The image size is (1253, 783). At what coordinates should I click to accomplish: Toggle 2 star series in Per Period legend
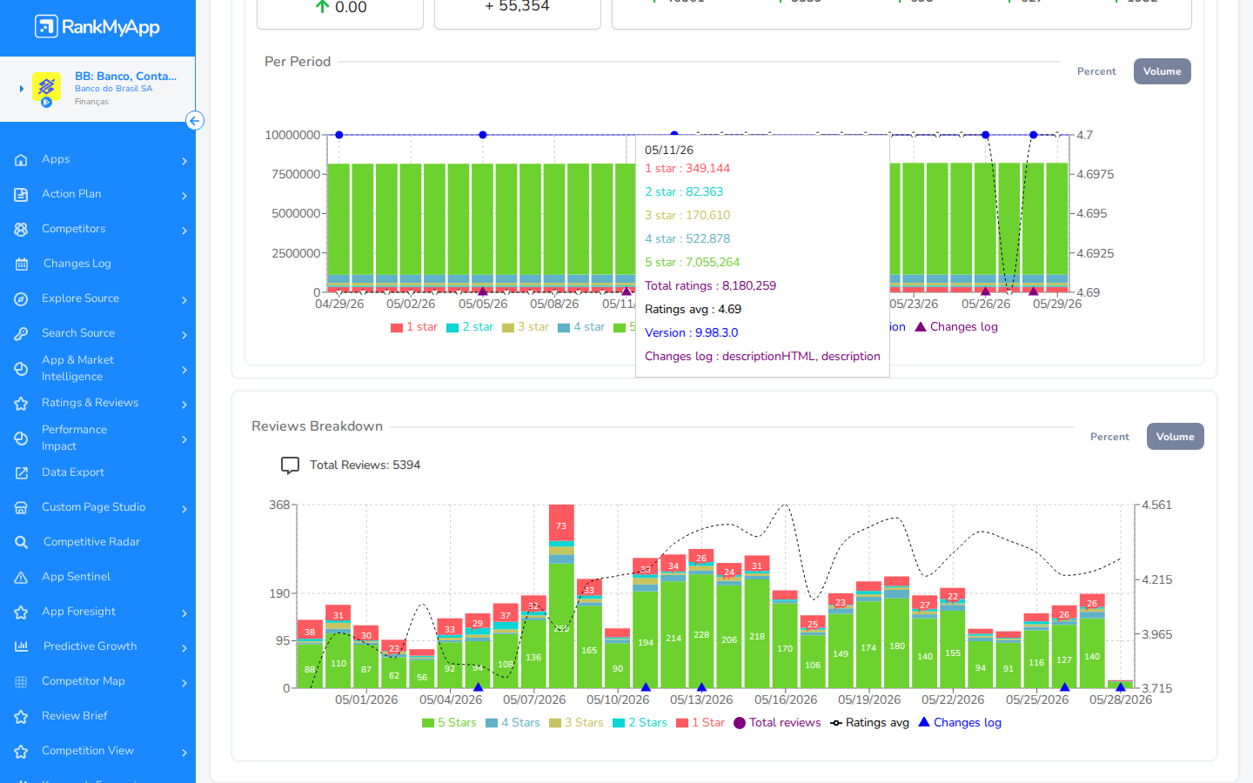470,327
